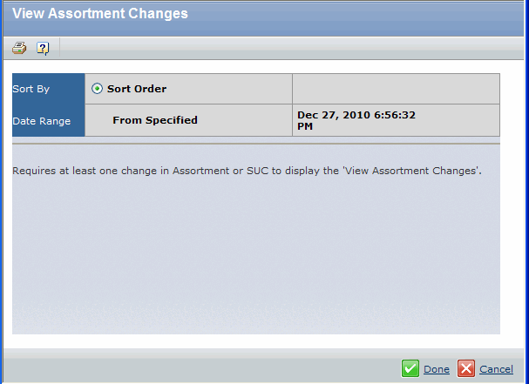Click the printer icon in toolbar
This screenshot has height=384, width=529.
19,48
